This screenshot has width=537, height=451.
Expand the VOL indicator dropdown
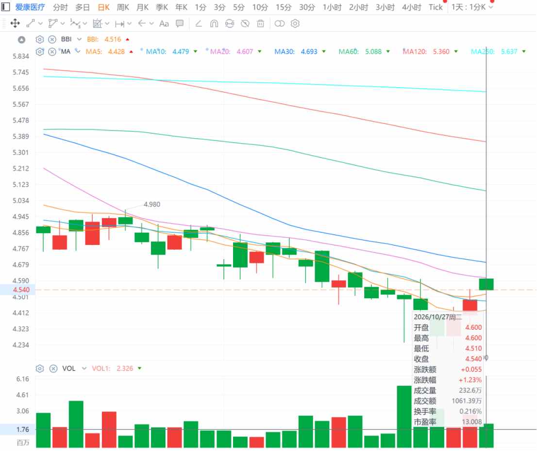pos(84,369)
